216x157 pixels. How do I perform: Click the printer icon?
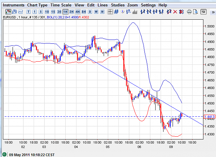click(x=189, y=12)
